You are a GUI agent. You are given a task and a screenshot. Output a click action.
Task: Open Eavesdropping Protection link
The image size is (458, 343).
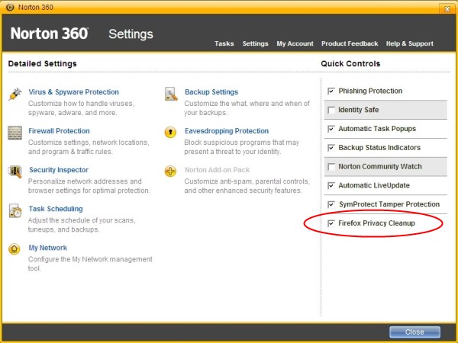pyautogui.click(x=227, y=131)
